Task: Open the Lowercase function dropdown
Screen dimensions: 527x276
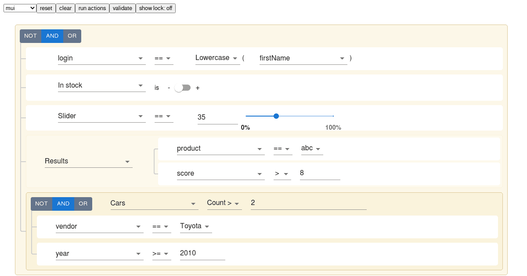Action: coord(217,58)
